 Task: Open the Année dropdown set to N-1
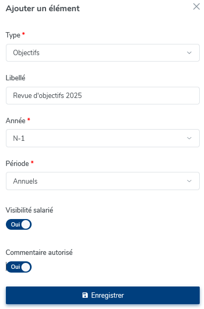(x=103, y=138)
